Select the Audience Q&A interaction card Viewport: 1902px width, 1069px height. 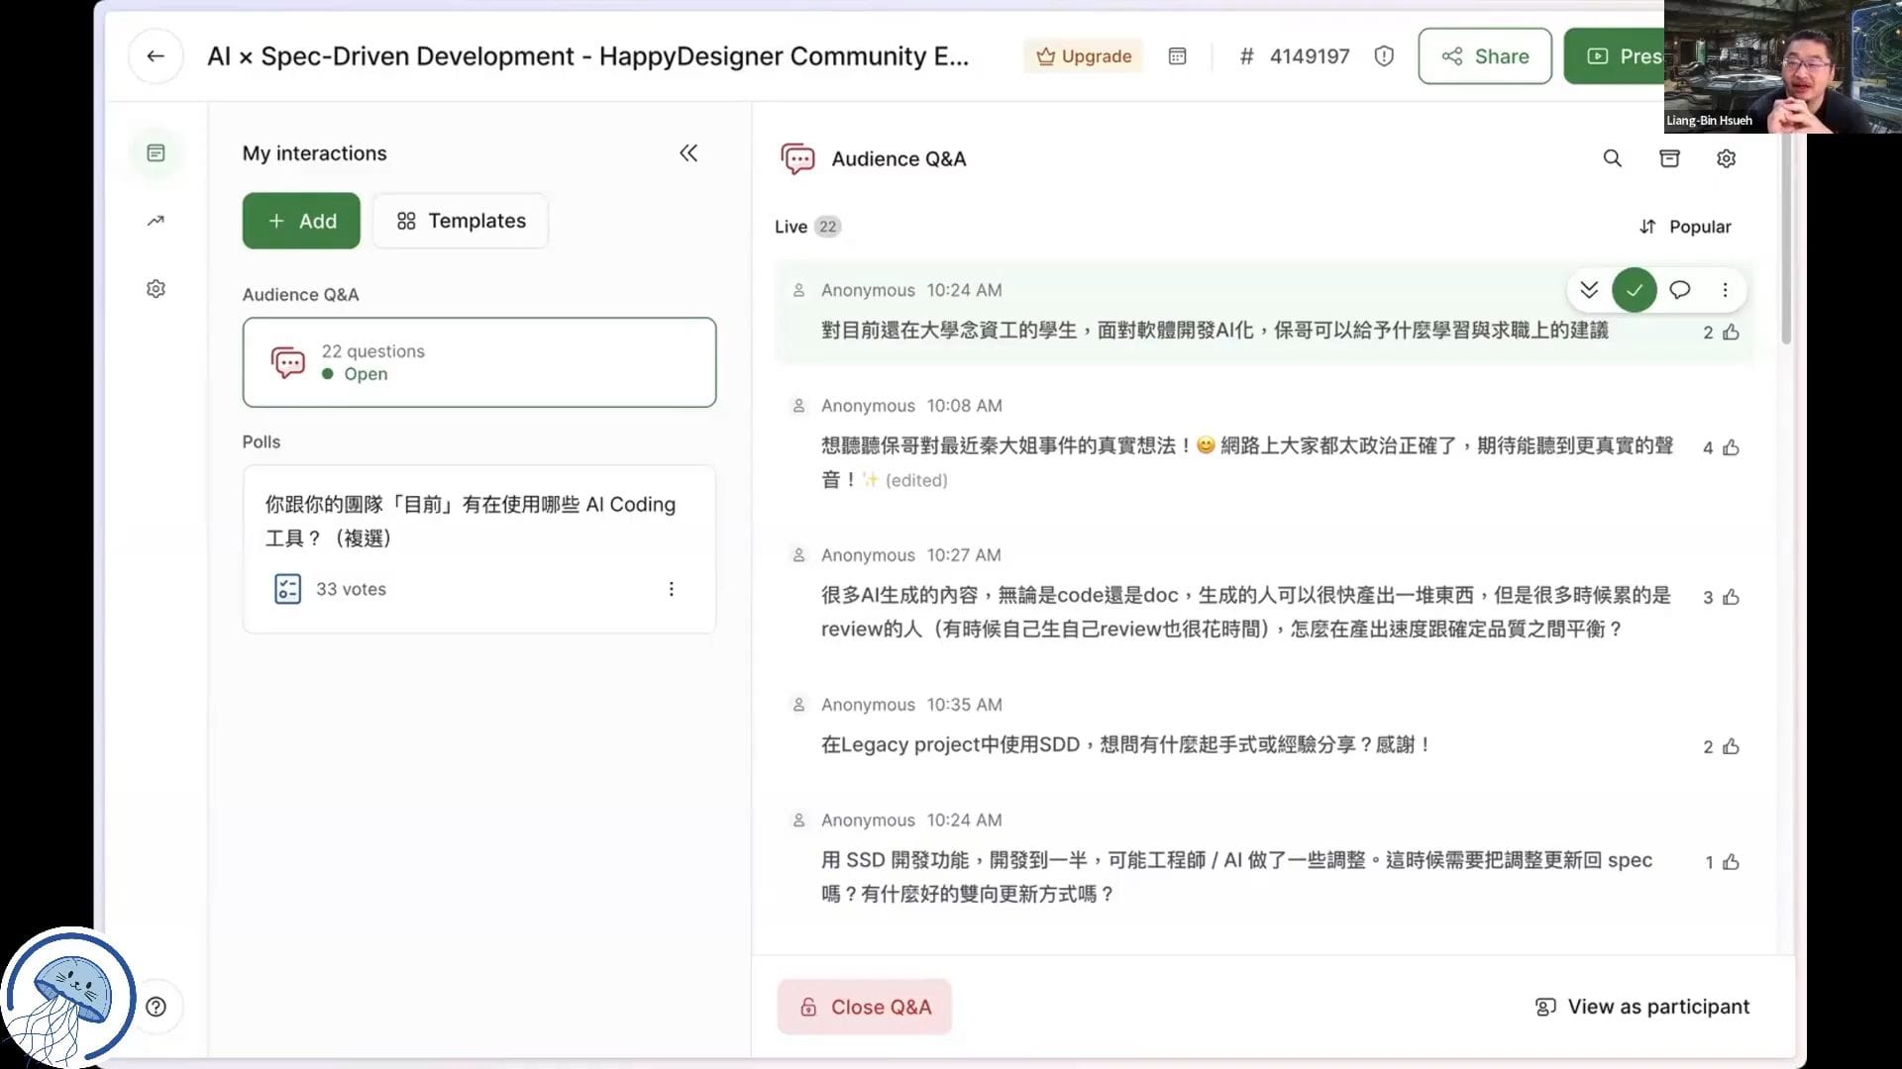tap(478, 362)
